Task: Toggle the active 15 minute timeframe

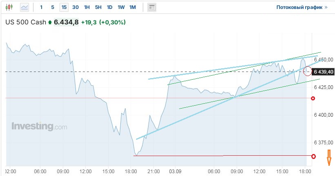Action: click(64, 7)
